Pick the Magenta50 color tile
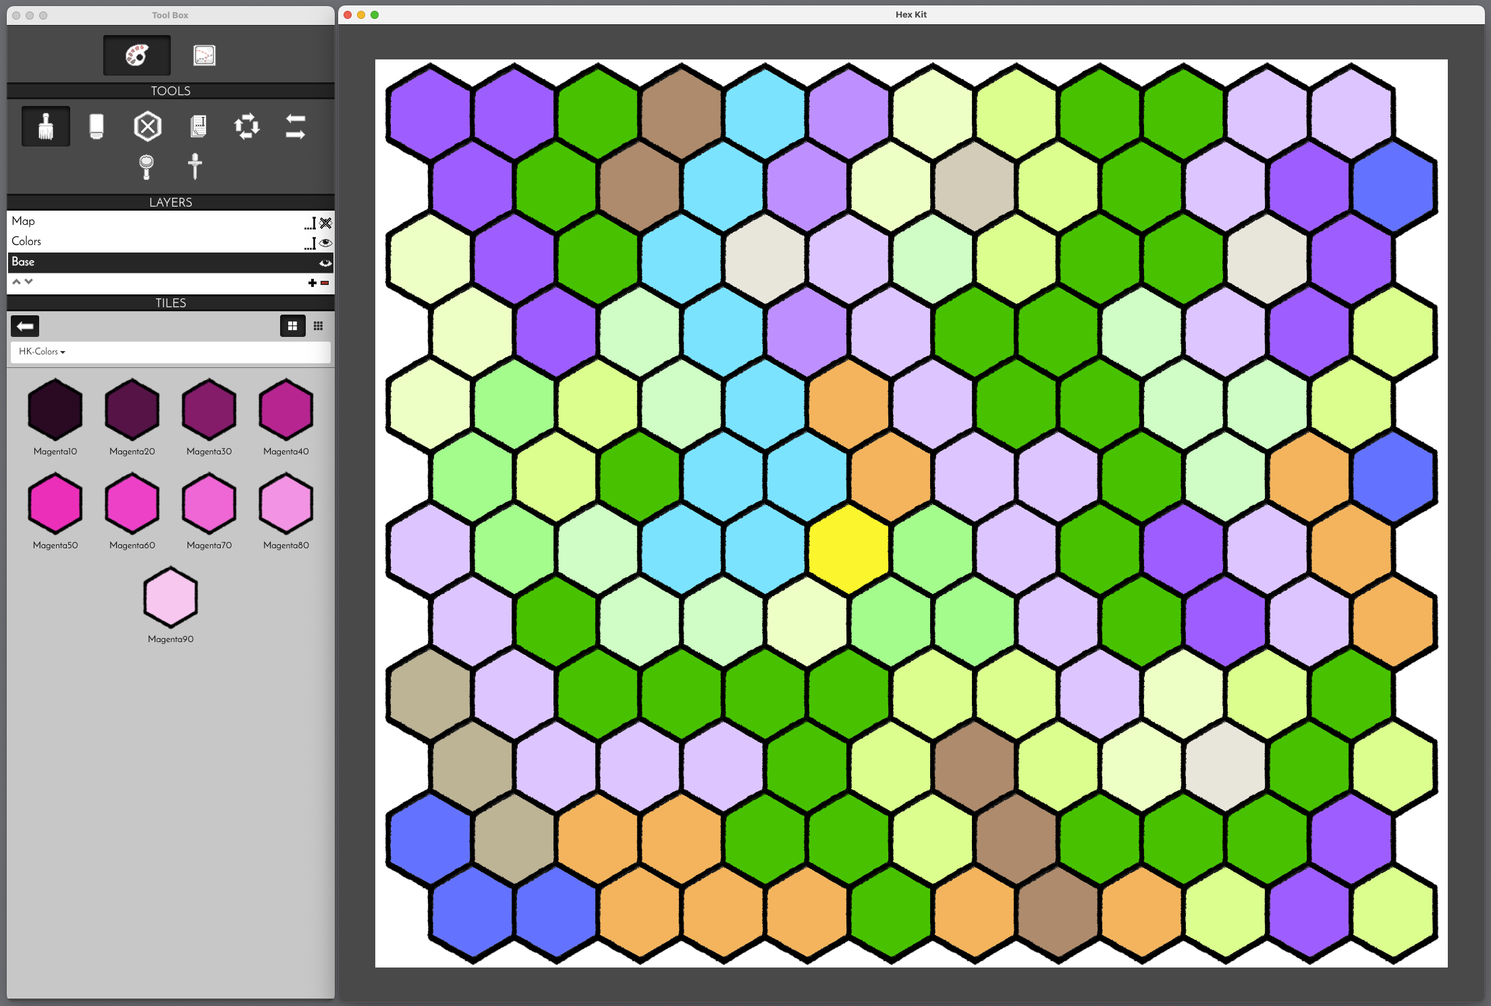The width and height of the screenshot is (1491, 1006). click(55, 504)
